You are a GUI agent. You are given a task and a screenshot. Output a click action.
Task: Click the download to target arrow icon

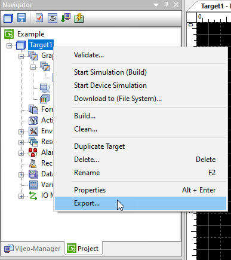(66, 18)
